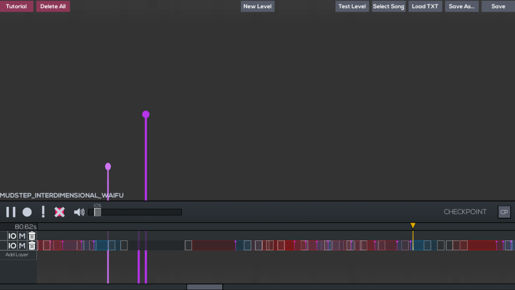515x290 pixels.
Task: Click the pink X delete icon
Action: (59, 212)
